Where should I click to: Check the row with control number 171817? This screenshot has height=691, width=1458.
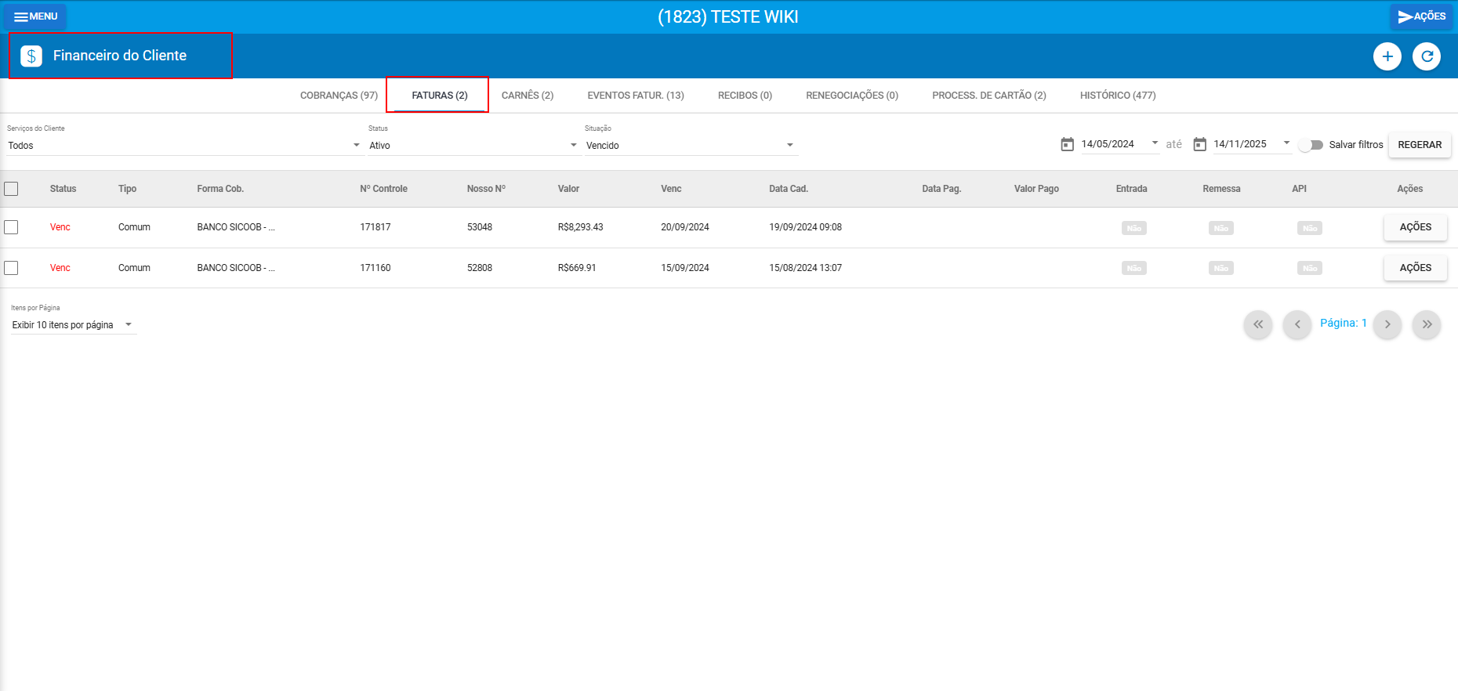pos(11,227)
